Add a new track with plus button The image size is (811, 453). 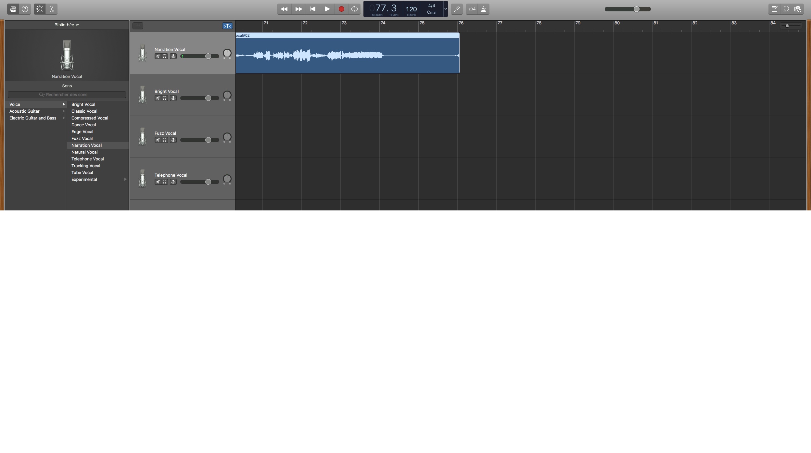138,26
